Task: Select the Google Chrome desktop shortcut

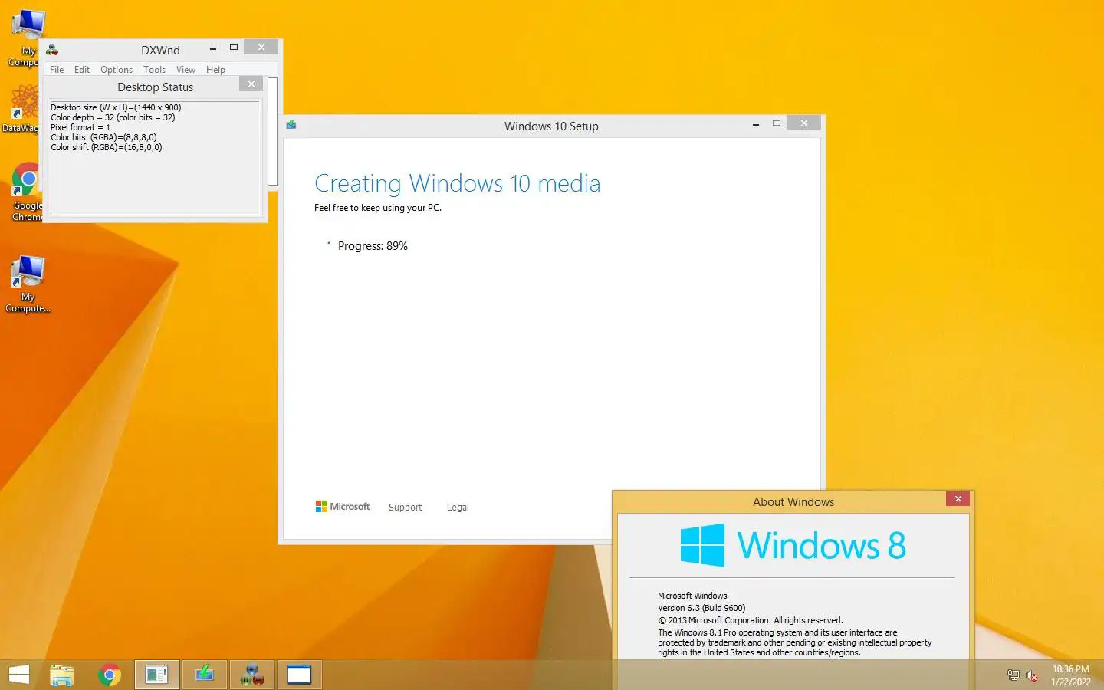Action: click(x=26, y=192)
